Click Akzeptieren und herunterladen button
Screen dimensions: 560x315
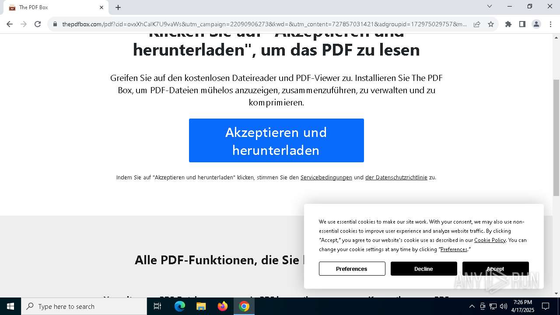click(276, 140)
